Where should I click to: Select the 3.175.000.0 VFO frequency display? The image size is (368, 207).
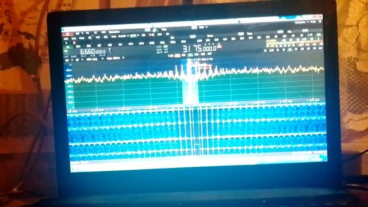[x=200, y=48]
